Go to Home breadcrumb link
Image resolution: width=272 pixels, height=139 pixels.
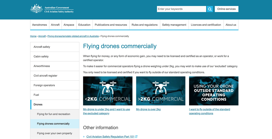33,36
